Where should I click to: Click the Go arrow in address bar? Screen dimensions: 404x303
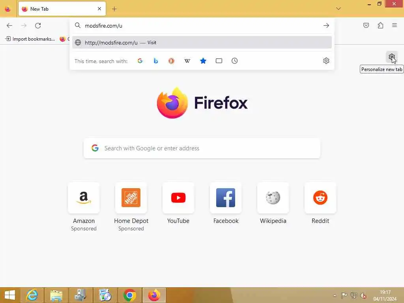[x=326, y=26]
